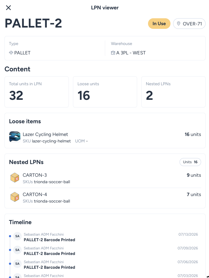
Task: Select the Total units in LPN card
Action: click(x=37, y=92)
